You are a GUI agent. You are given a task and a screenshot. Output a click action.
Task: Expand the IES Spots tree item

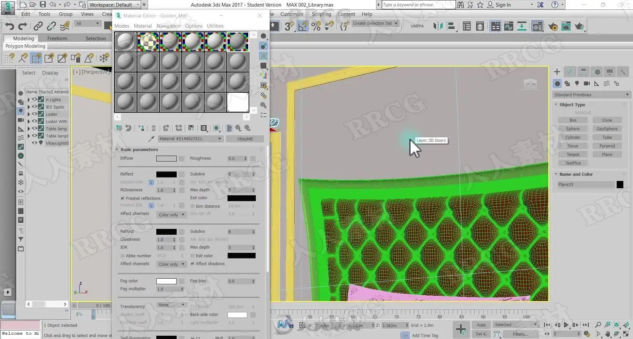point(29,107)
